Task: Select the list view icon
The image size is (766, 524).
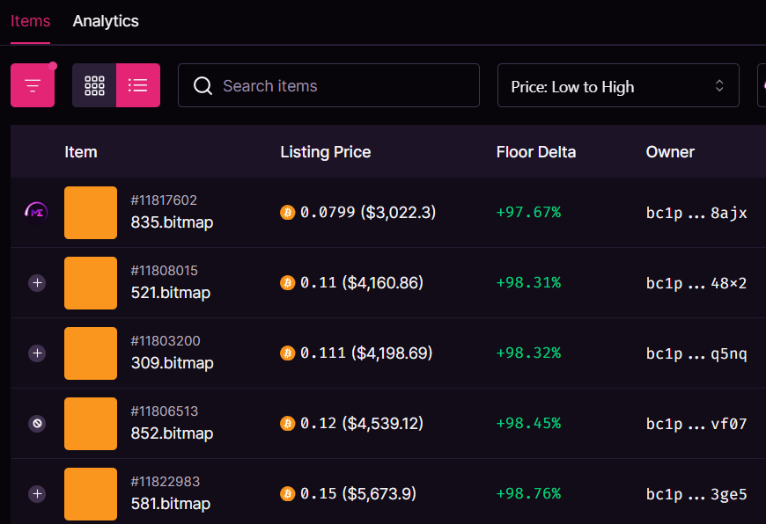Action: tap(138, 85)
